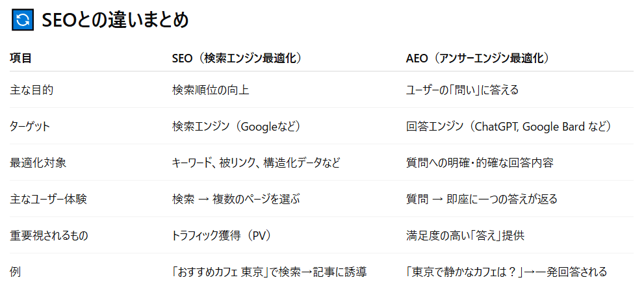Select the '項目' column header
The height and width of the screenshot is (297, 644).
(x=21, y=58)
